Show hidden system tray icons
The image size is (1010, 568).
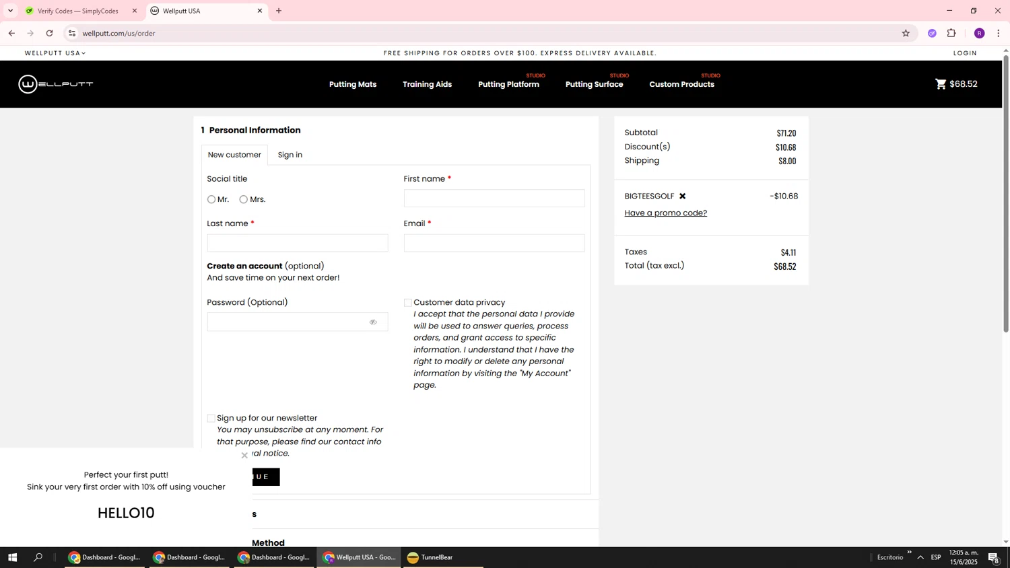[920, 557]
